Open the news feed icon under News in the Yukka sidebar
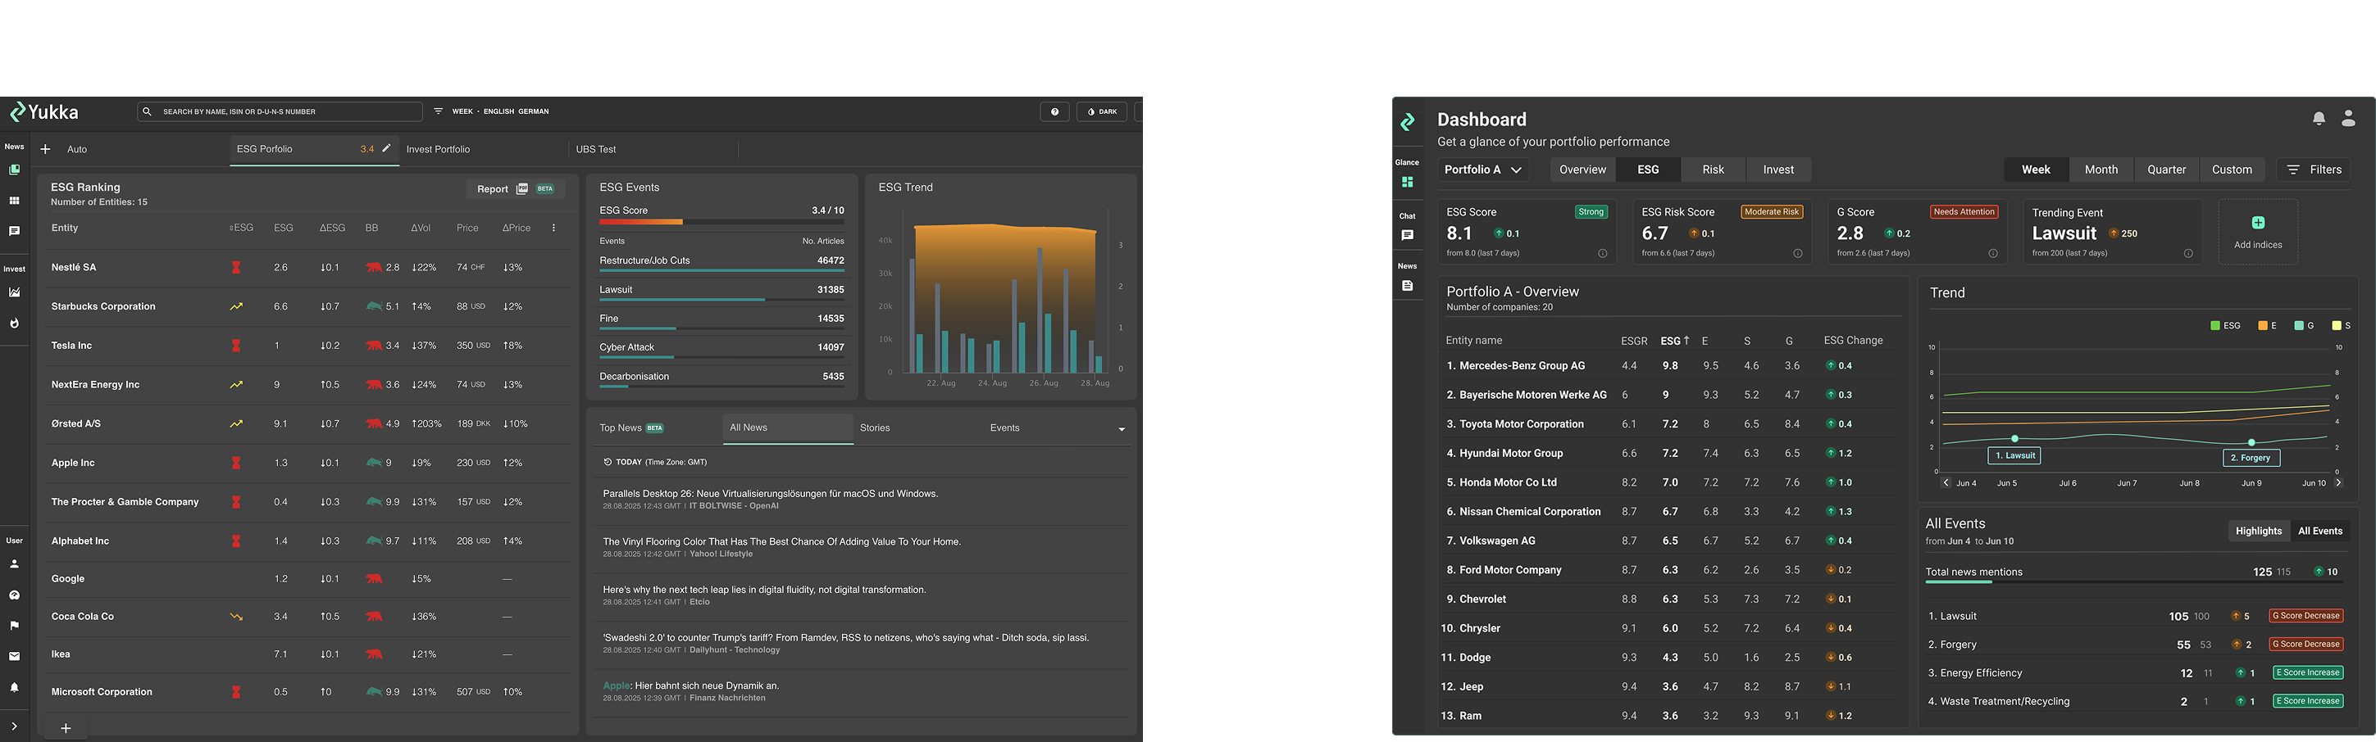Screen dimensions: 2376x742 14,170
